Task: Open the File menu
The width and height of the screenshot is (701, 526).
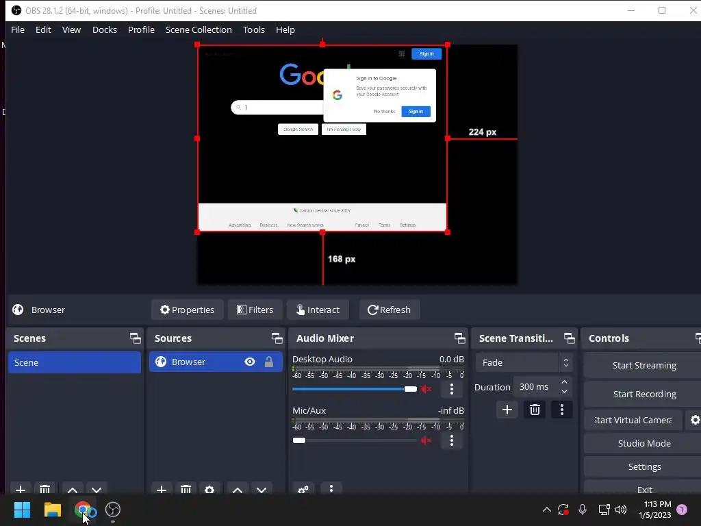Action: [x=18, y=29]
